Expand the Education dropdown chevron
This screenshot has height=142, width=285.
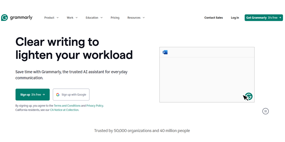tap(102, 18)
